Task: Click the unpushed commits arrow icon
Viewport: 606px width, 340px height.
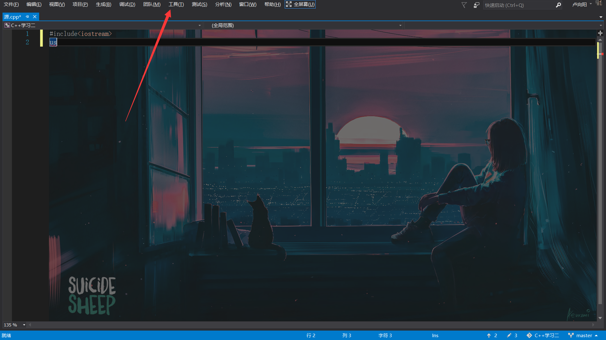Action: click(489, 335)
